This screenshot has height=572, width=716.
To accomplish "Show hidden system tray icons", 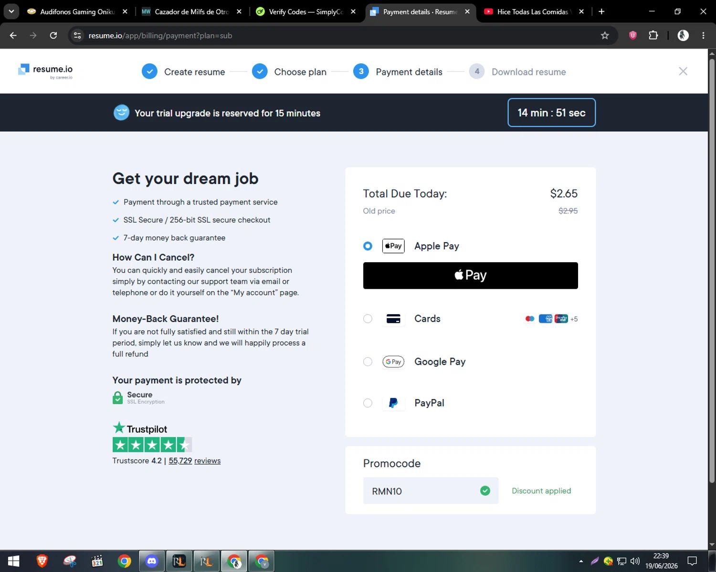I will coord(581,561).
